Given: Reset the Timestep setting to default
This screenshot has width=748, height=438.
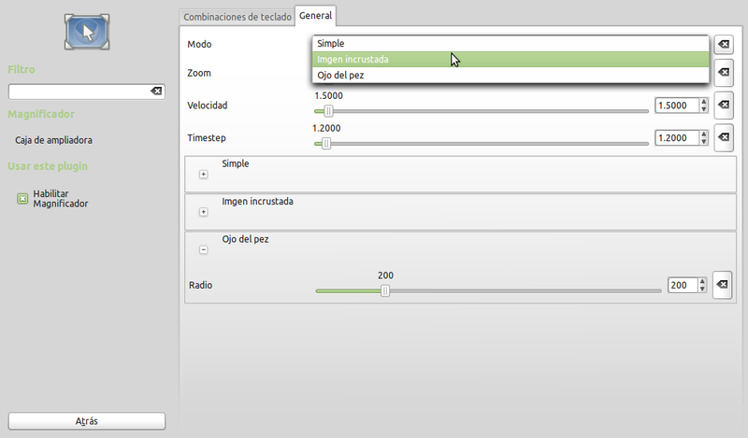Looking at the screenshot, I should [x=723, y=138].
